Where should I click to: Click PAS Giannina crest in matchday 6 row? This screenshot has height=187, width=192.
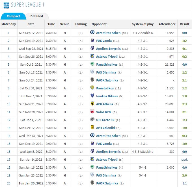[92, 72]
